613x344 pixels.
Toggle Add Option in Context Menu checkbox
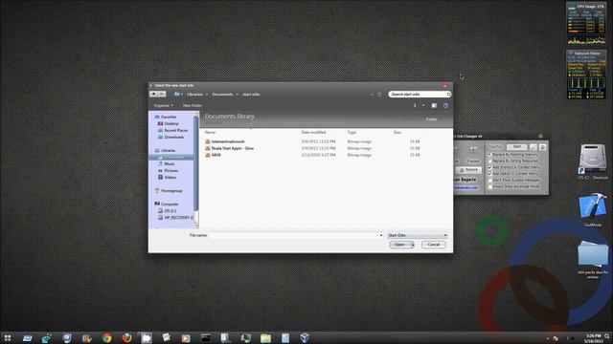490,174
